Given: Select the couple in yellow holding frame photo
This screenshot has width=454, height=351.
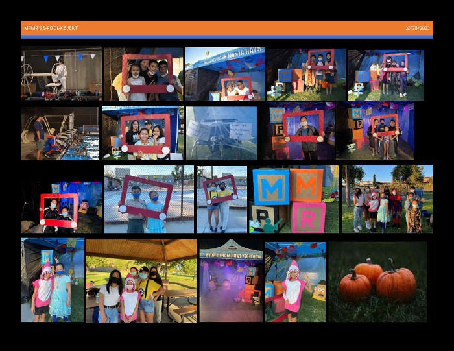Looking at the screenshot, I should (x=221, y=199).
